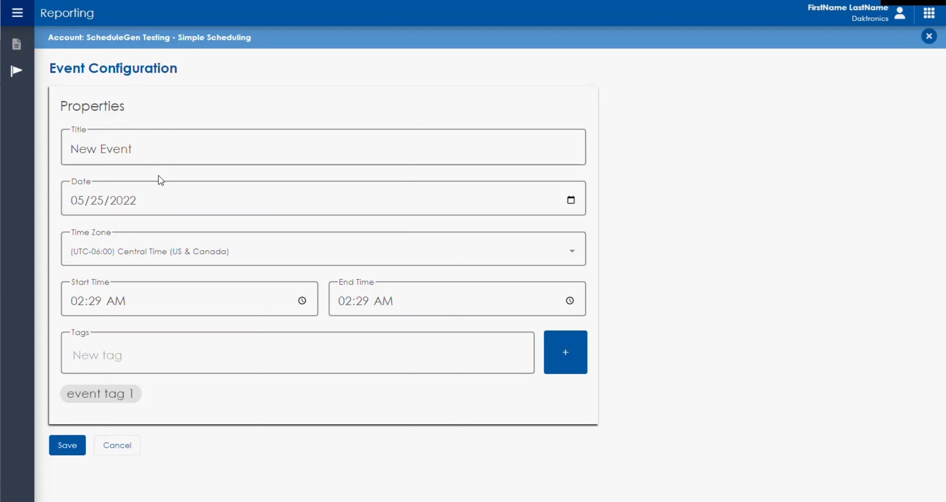The image size is (946, 502).
Task: Open the calendar icon in the Date field
Action: (571, 199)
